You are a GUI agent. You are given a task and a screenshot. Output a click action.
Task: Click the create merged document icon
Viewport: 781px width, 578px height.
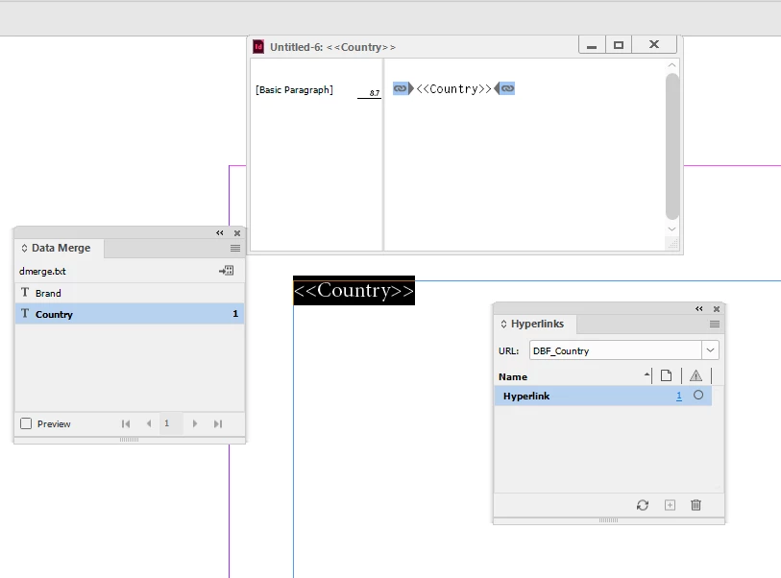tap(226, 271)
